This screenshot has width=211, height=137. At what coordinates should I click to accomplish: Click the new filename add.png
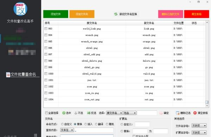coord(149,54)
